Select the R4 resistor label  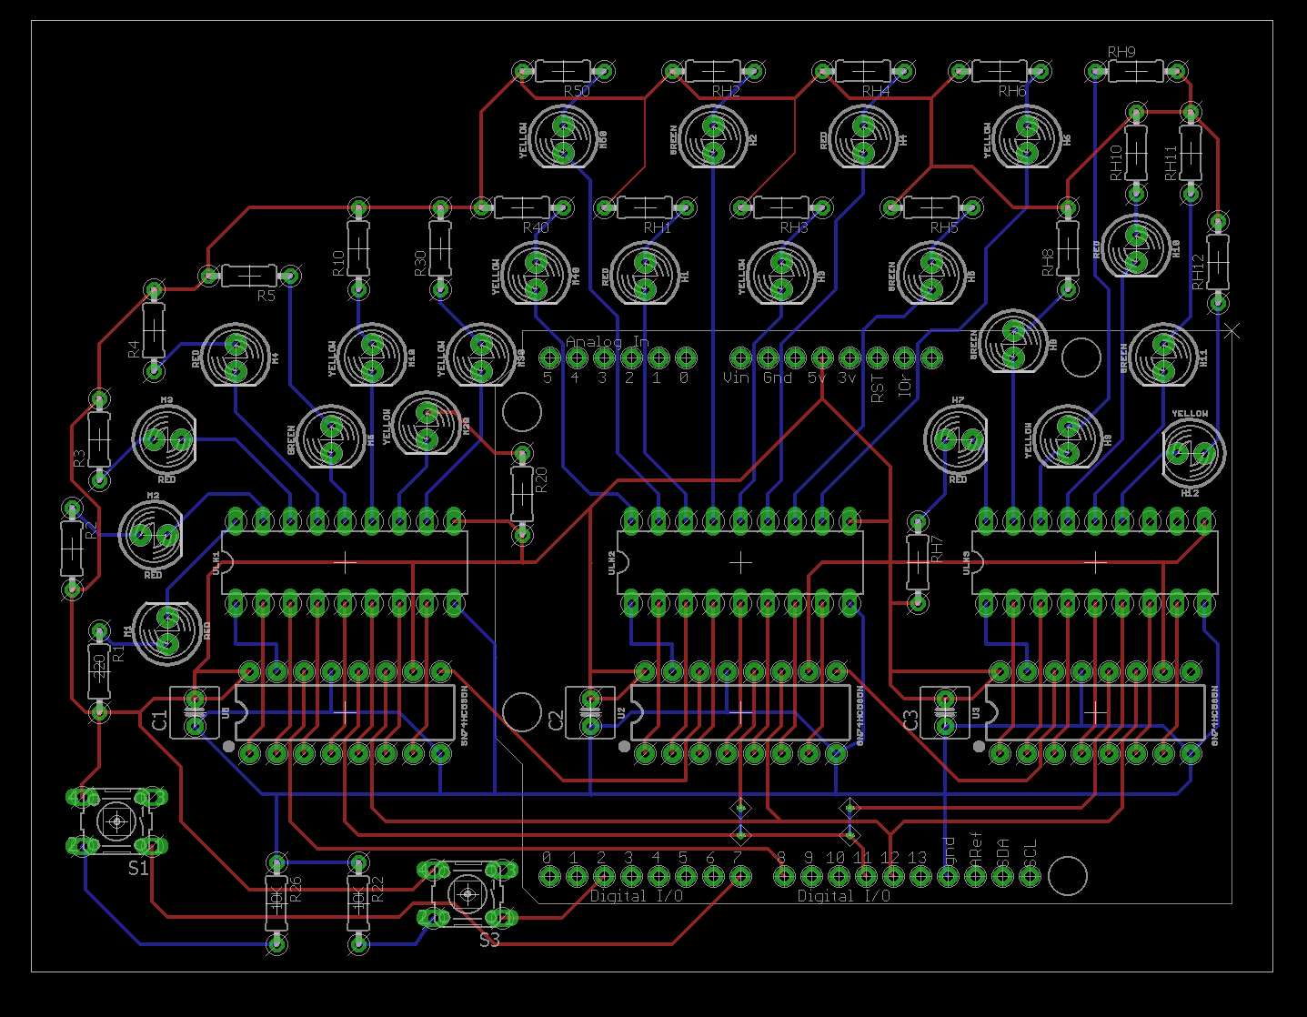coord(134,348)
